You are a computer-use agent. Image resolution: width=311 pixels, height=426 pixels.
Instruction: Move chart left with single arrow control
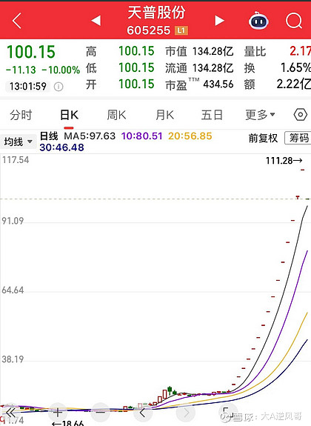[142, 413]
